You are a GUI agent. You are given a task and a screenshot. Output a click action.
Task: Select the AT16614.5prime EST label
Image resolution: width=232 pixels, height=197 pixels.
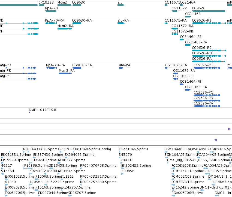[71, 171]
